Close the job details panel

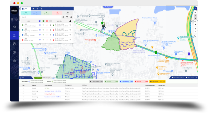(196, 78)
